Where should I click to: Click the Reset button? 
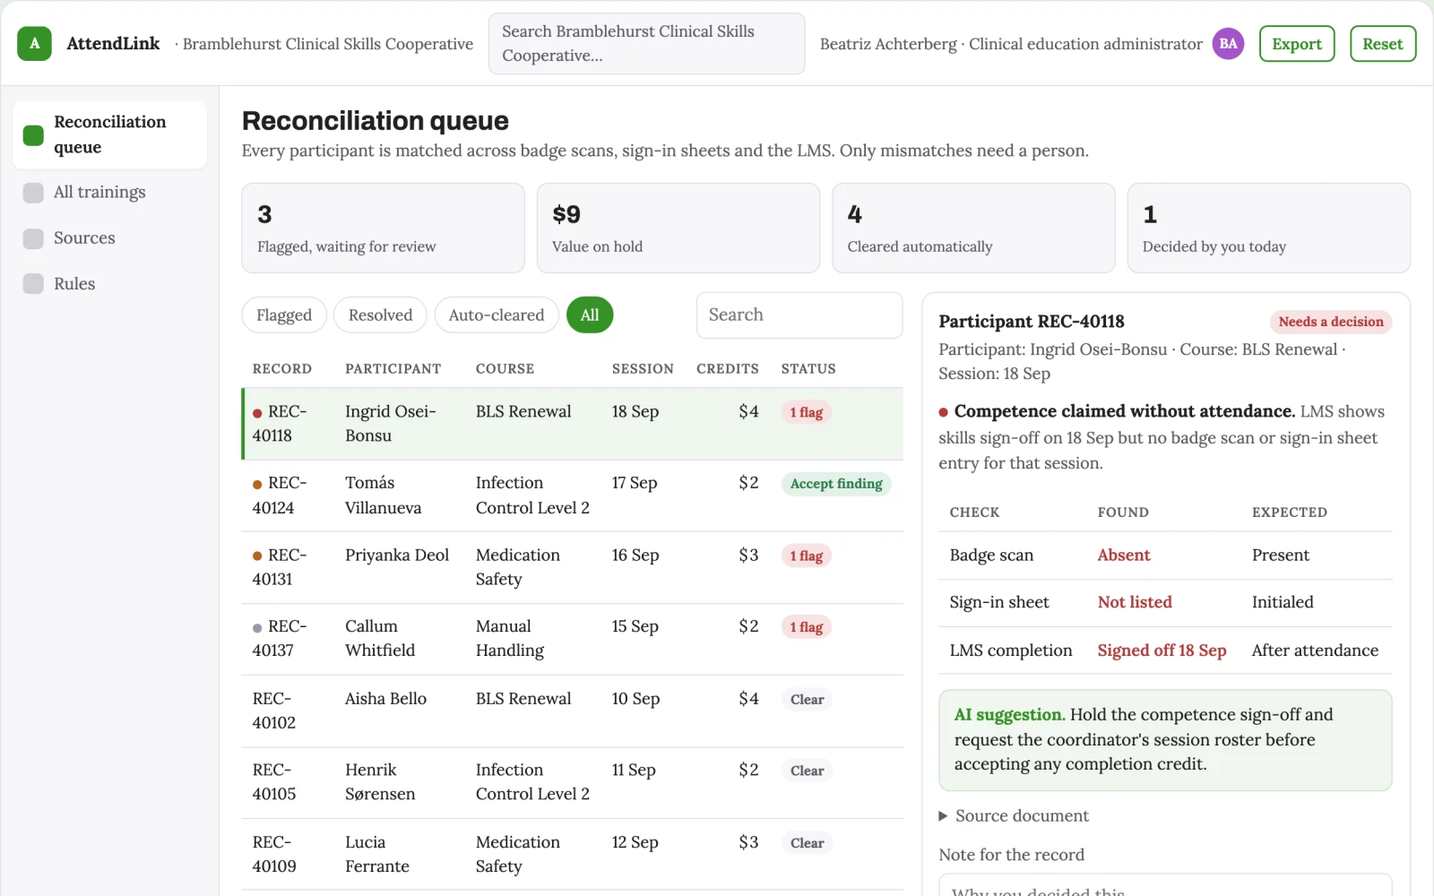pyautogui.click(x=1383, y=44)
